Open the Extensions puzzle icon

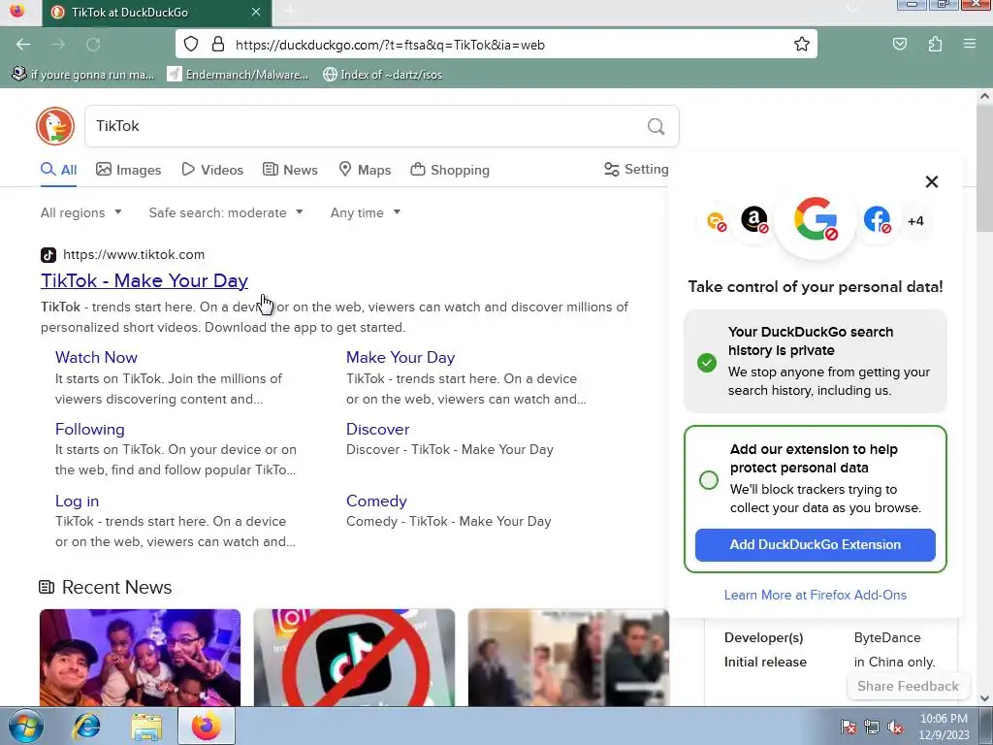pyautogui.click(x=935, y=45)
